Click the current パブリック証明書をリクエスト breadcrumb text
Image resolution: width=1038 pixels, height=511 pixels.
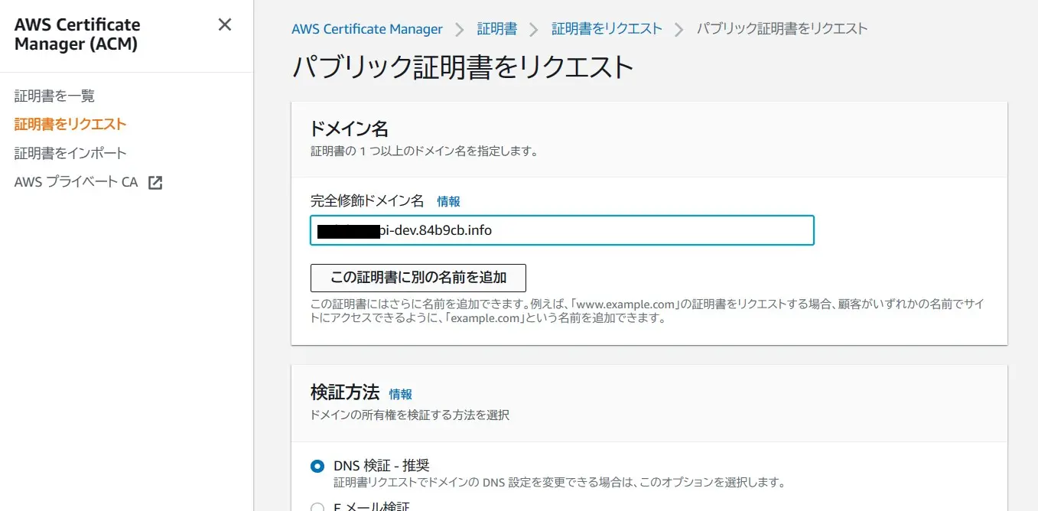click(782, 29)
